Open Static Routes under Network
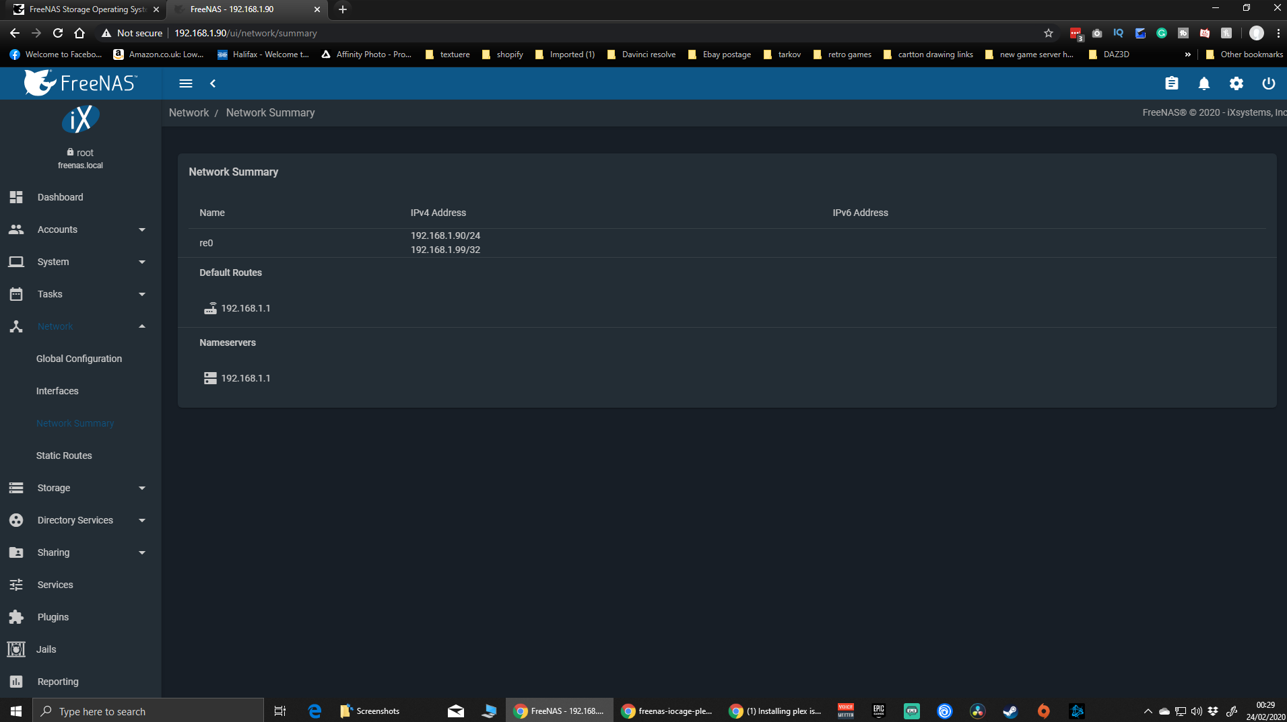This screenshot has width=1287, height=722. coord(64,456)
